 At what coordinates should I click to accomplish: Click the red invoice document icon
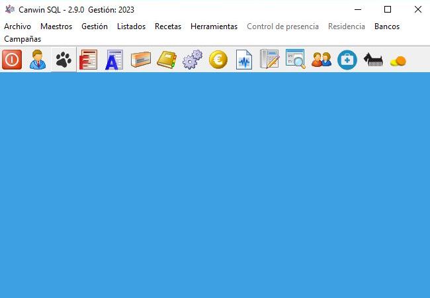pyautogui.click(x=88, y=60)
